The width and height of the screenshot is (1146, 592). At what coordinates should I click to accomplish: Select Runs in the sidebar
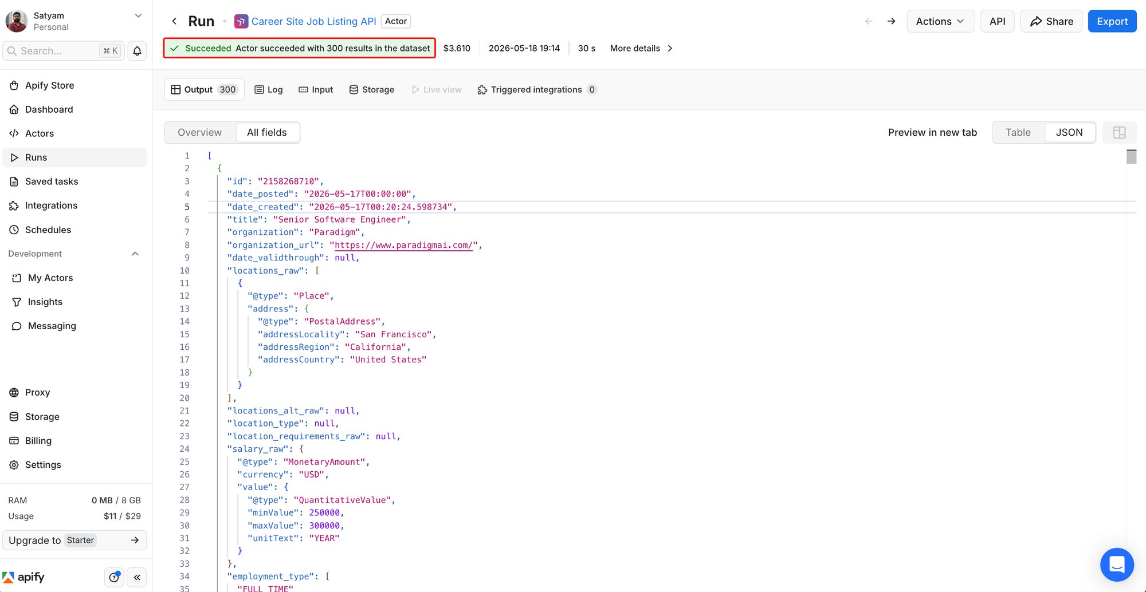[74, 157]
